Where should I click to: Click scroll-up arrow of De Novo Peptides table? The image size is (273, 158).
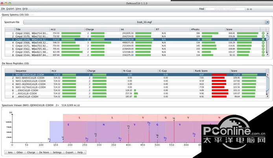click(x=267, y=74)
